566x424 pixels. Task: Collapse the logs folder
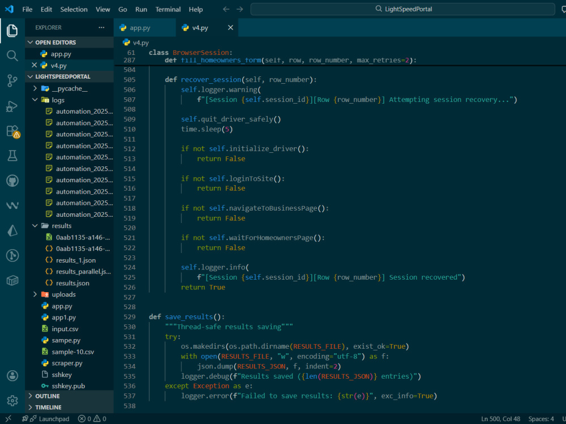pyautogui.click(x=69, y=100)
